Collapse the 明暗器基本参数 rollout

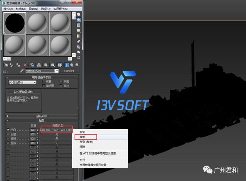tap(42, 77)
